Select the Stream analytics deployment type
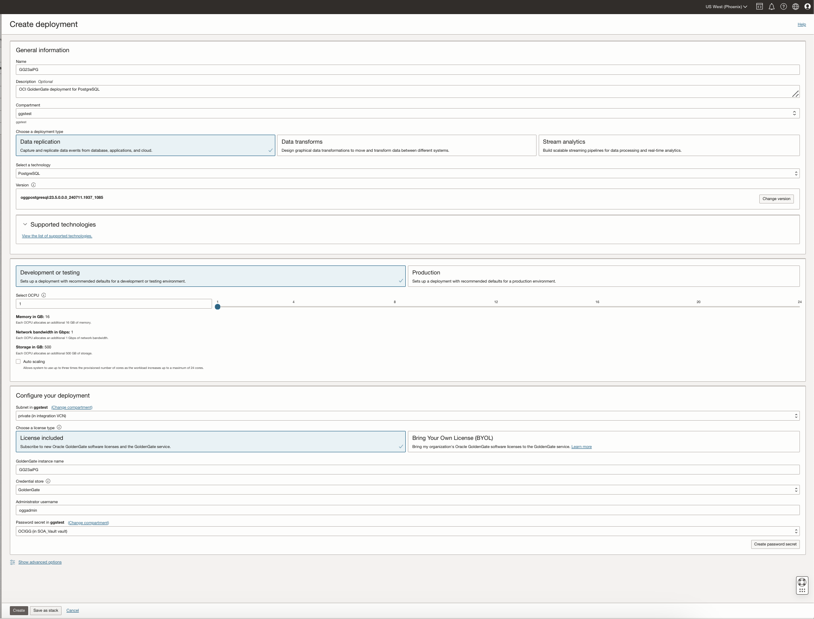Viewport: 814px width, 619px height. click(x=669, y=145)
